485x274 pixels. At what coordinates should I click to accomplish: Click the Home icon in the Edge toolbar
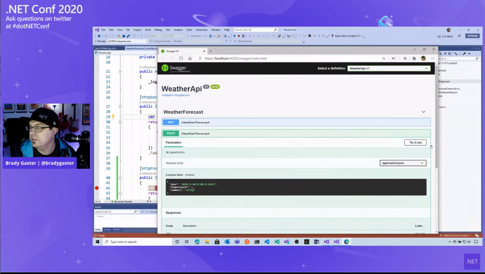point(190,58)
